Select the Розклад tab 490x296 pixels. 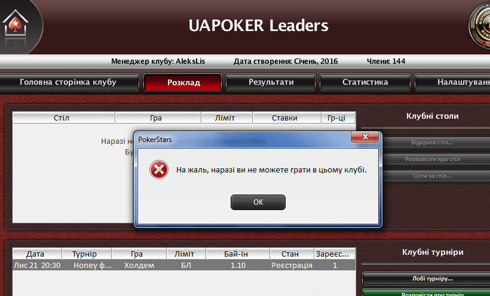click(183, 82)
